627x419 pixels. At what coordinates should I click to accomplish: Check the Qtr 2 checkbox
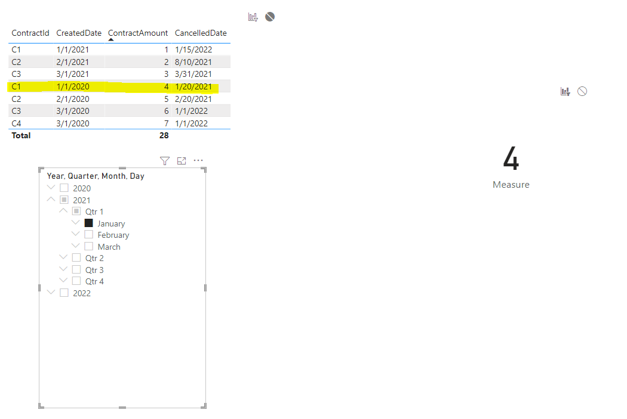click(76, 257)
